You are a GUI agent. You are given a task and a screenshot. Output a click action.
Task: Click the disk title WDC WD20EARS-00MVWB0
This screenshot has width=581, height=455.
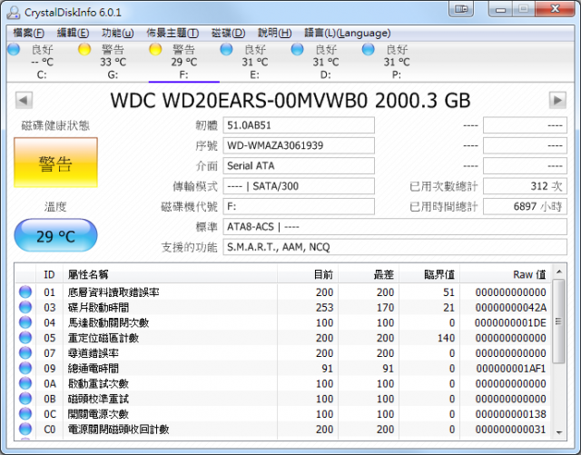point(239,100)
